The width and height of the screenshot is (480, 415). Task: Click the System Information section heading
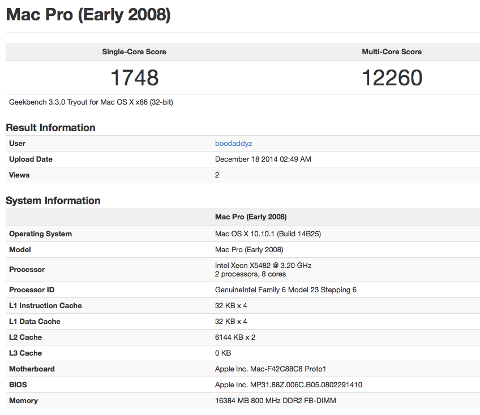[x=53, y=201]
